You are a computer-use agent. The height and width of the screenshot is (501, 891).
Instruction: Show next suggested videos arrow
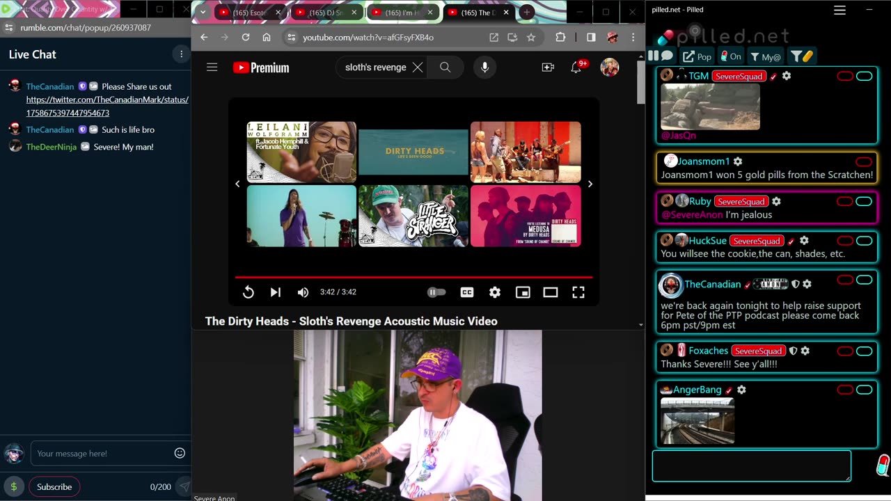[590, 184]
